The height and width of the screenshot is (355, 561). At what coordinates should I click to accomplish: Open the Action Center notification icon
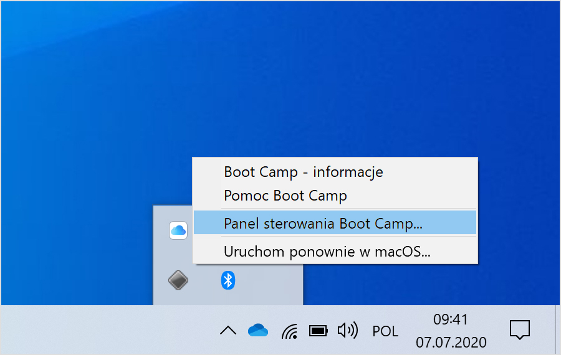point(520,329)
